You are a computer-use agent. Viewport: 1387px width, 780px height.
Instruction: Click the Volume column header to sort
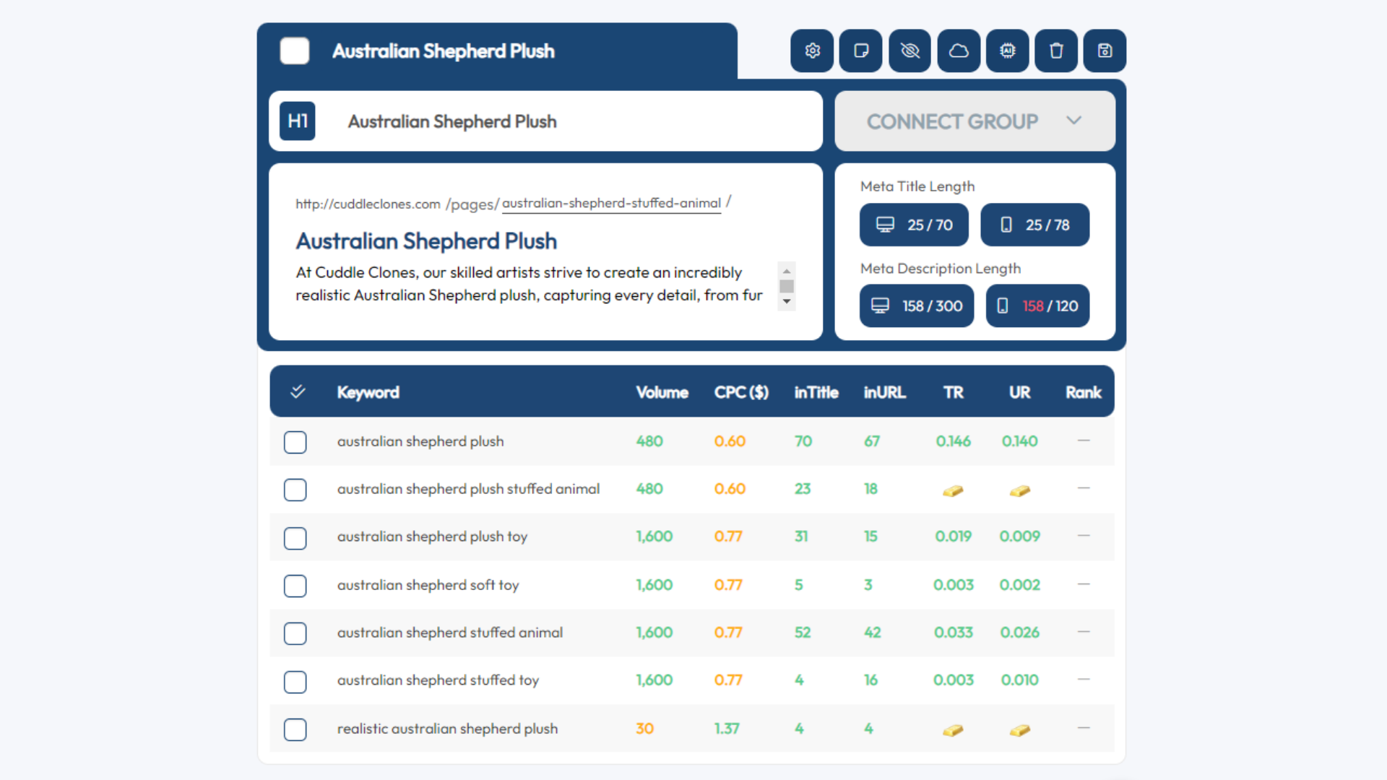point(661,391)
